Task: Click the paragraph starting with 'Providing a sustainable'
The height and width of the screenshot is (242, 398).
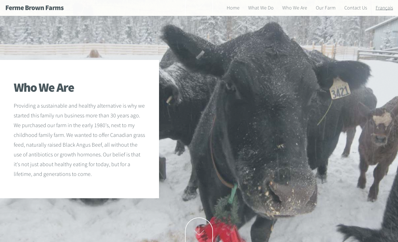Action: pyautogui.click(x=79, y=140)
